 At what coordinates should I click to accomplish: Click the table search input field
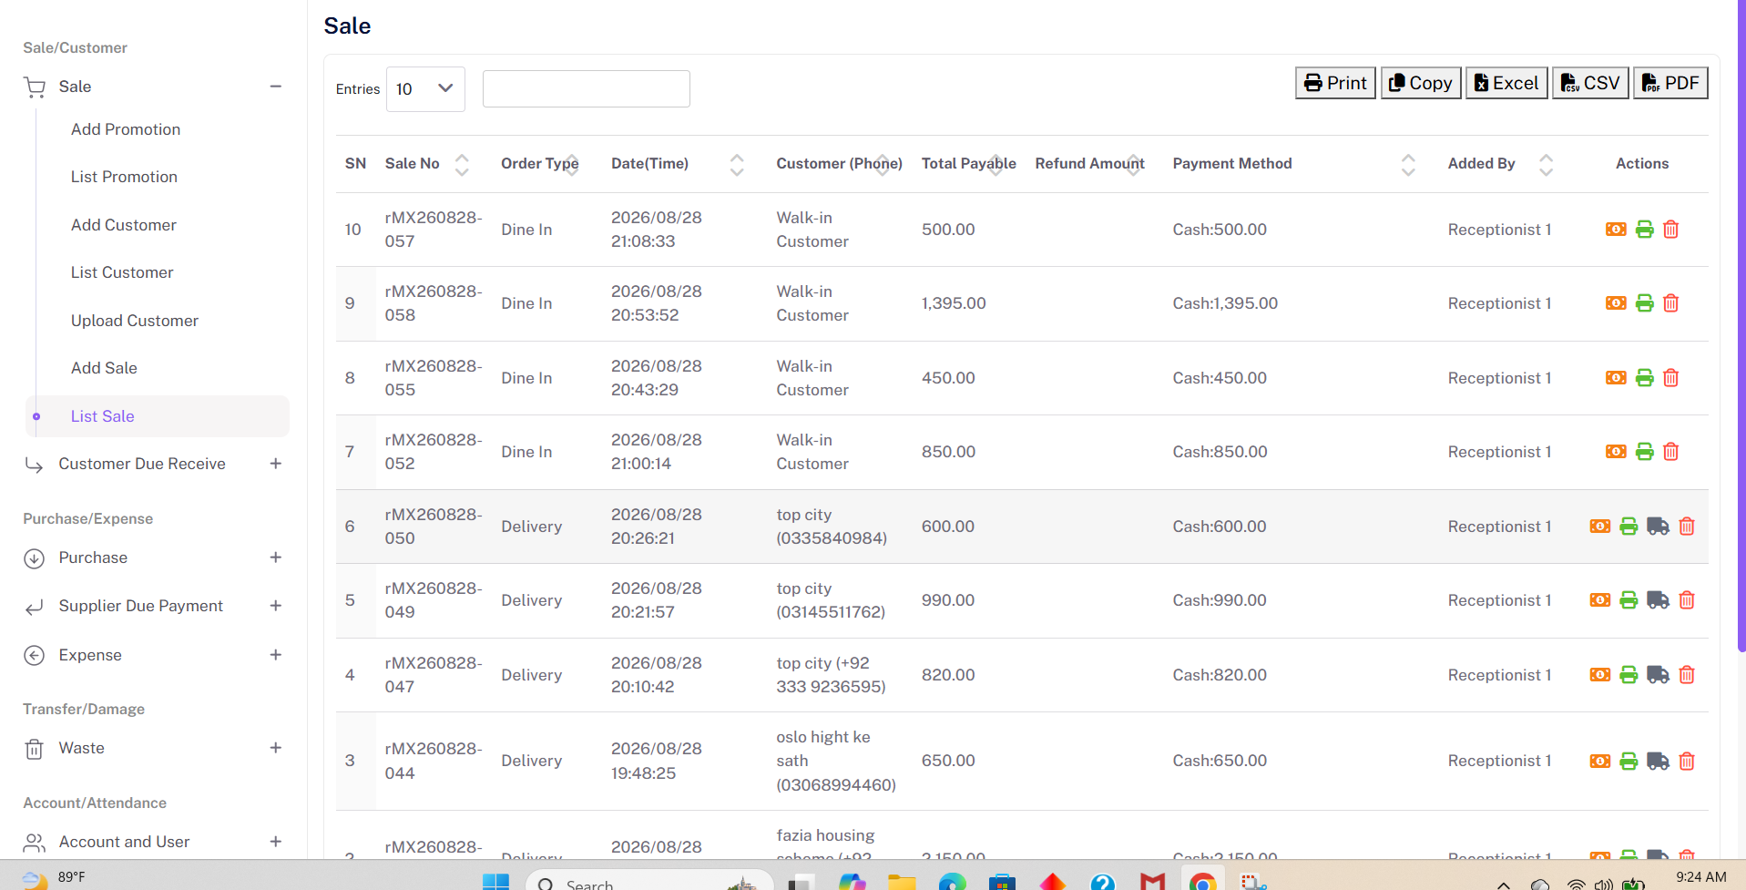coord(586,88)
